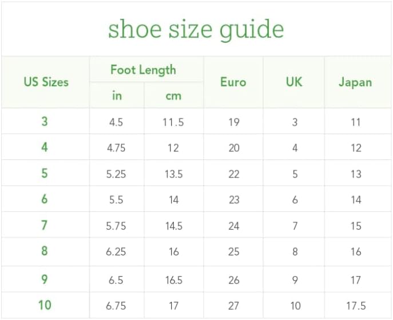
Task: Select the Japan column header
Action: pyautogui.click(x=355, y=82)
